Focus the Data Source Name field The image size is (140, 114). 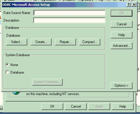coord(69,13)
